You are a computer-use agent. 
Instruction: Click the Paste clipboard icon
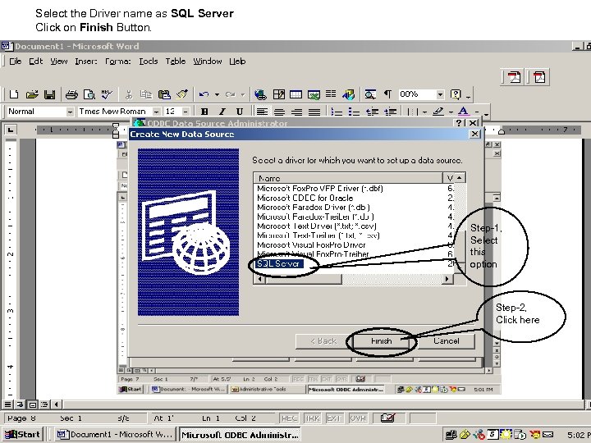tap(164, 94)
